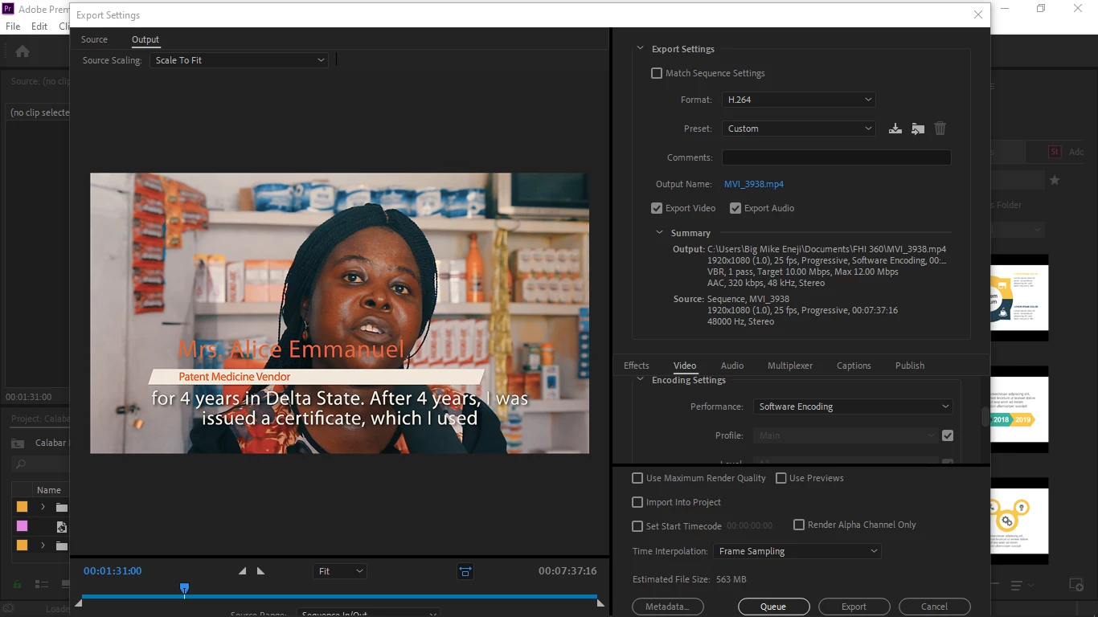The image size is (1098, 617).
Task: Click the search magnifier in Project panel
Action: 21,464
